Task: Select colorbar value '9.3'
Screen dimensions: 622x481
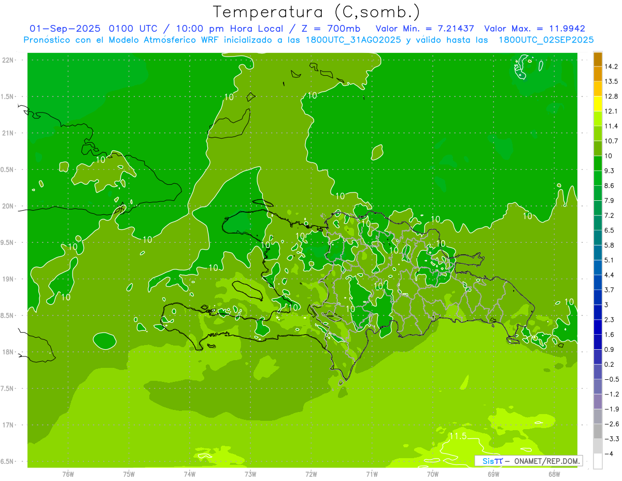Action: tap(610, 171)
